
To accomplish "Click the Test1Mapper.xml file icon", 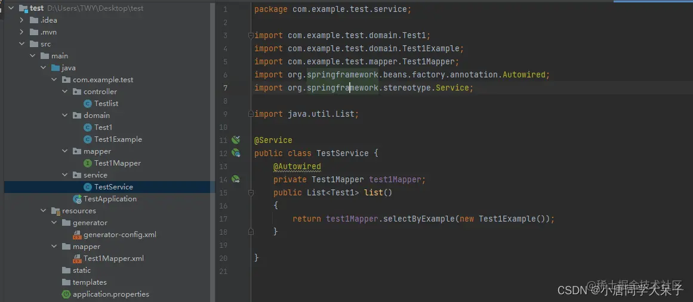I will (x=77, y=259).
